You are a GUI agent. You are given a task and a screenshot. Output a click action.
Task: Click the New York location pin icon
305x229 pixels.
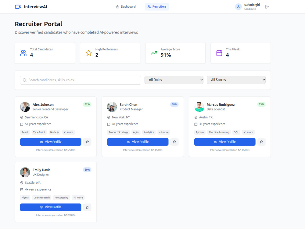(109, 118)
